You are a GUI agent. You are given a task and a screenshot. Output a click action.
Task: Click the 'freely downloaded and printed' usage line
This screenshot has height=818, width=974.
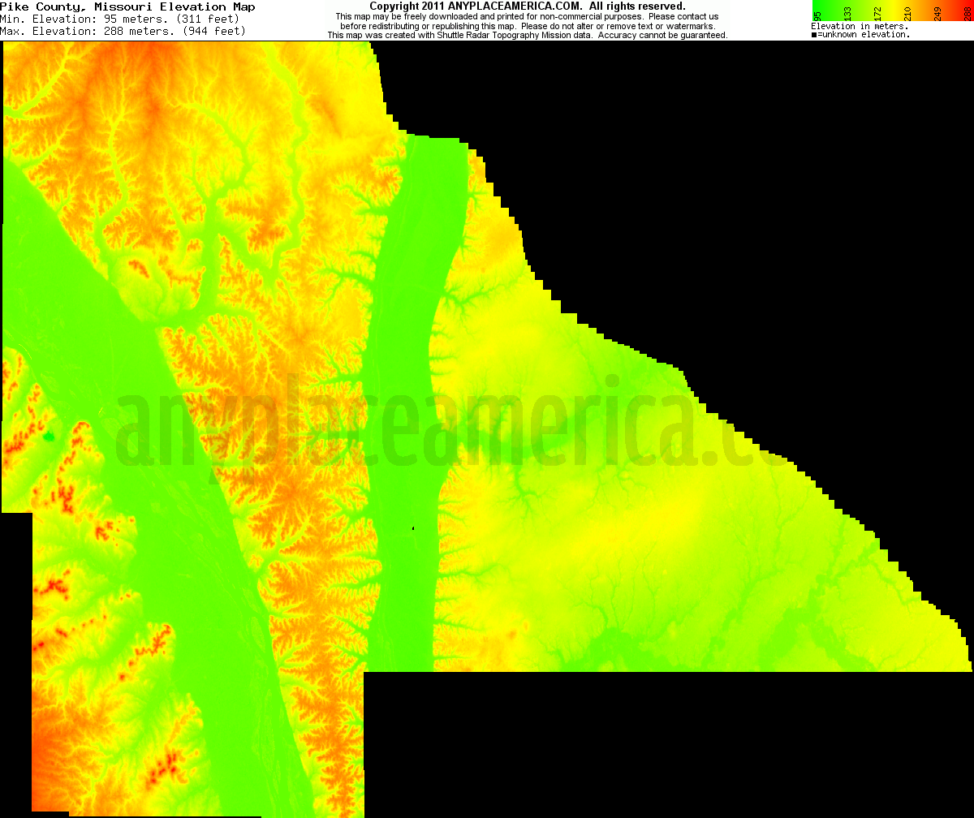click(527, 16)
